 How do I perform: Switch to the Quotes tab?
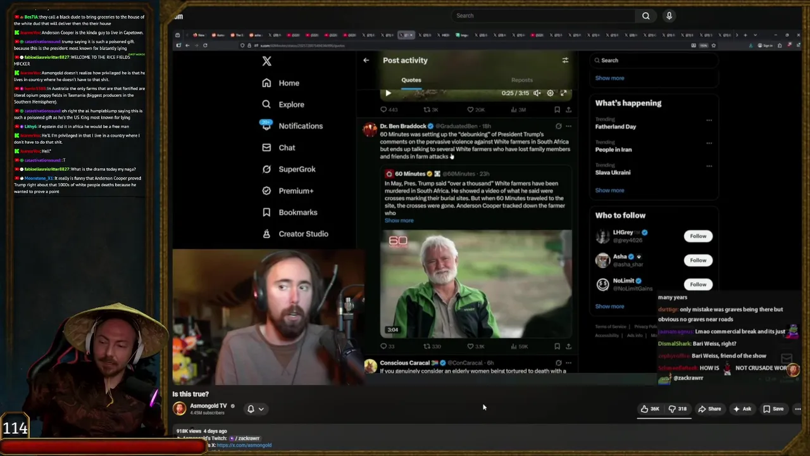pyautogui.click(x=411, y=80)
